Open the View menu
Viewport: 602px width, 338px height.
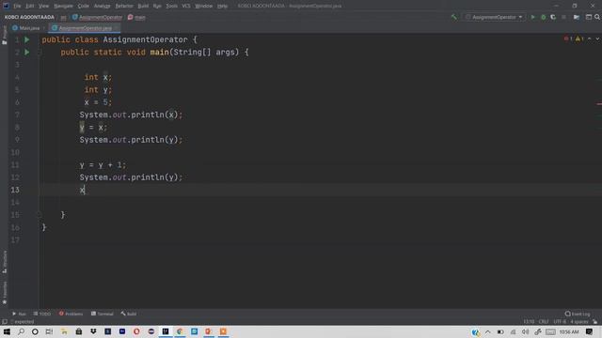(44, 7)
